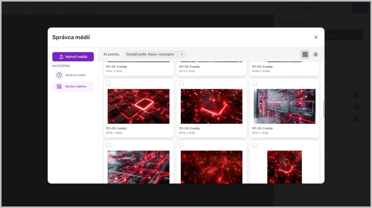The height and width of the screenshot is (208, 372).
Task: Click the 42 položky item count
Action: tap(111, 54)
